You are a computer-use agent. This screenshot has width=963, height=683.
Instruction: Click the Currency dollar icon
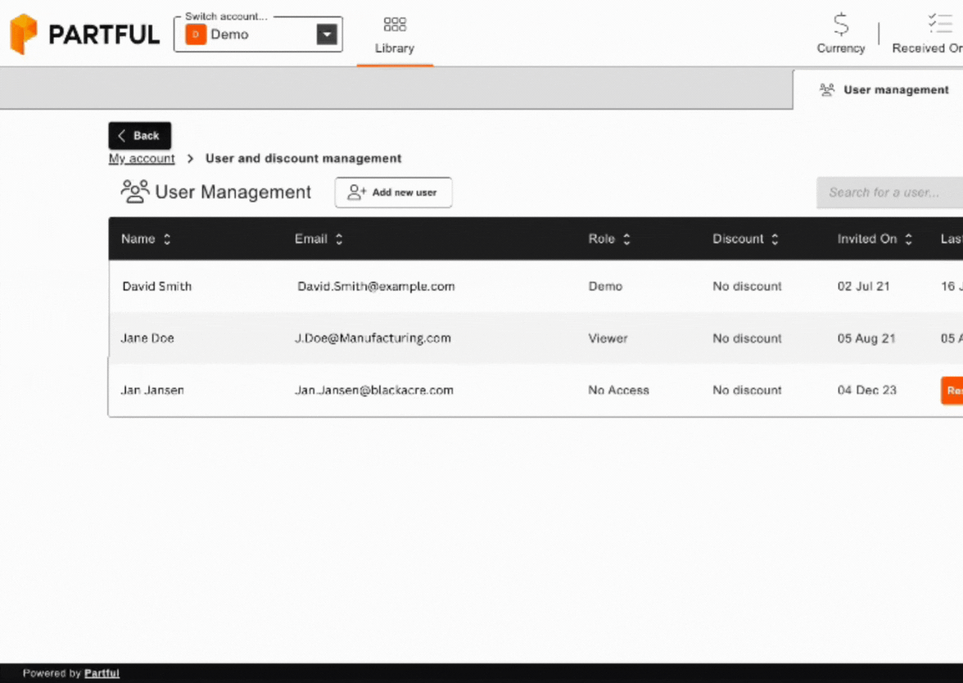[840, 24]
